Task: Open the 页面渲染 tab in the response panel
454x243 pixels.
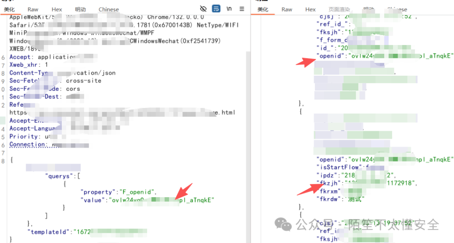Action: click(x=339, y=9)
